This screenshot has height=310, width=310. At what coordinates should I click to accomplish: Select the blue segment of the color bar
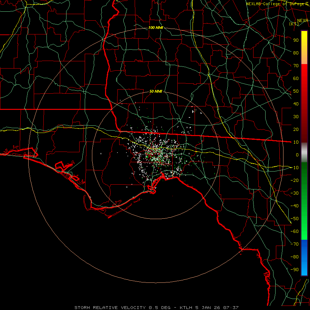point(304,258)
